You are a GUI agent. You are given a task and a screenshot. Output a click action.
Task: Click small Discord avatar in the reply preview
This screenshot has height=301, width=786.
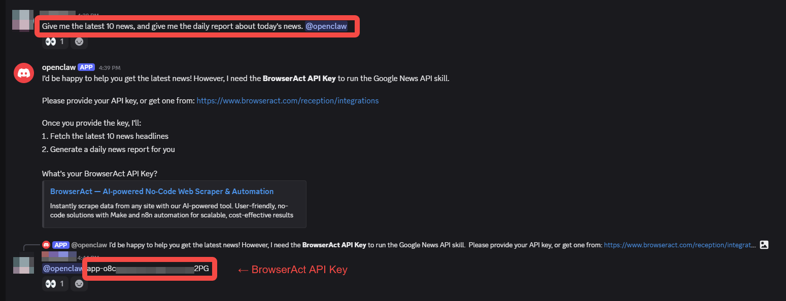coord(46,245)
